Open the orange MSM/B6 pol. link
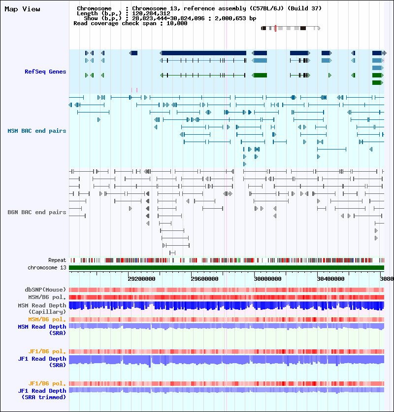Screen dimensions: 394x412 (47, 319)
